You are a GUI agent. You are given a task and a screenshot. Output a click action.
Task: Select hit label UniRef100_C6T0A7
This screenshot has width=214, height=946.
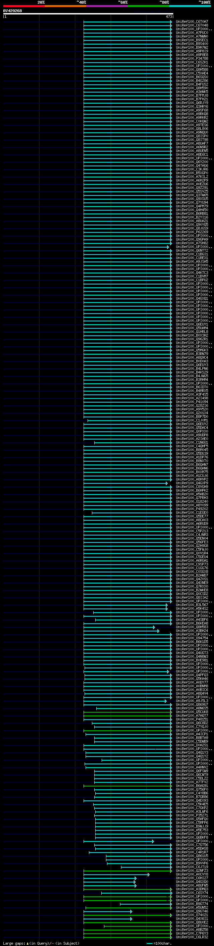coord(192,22)
